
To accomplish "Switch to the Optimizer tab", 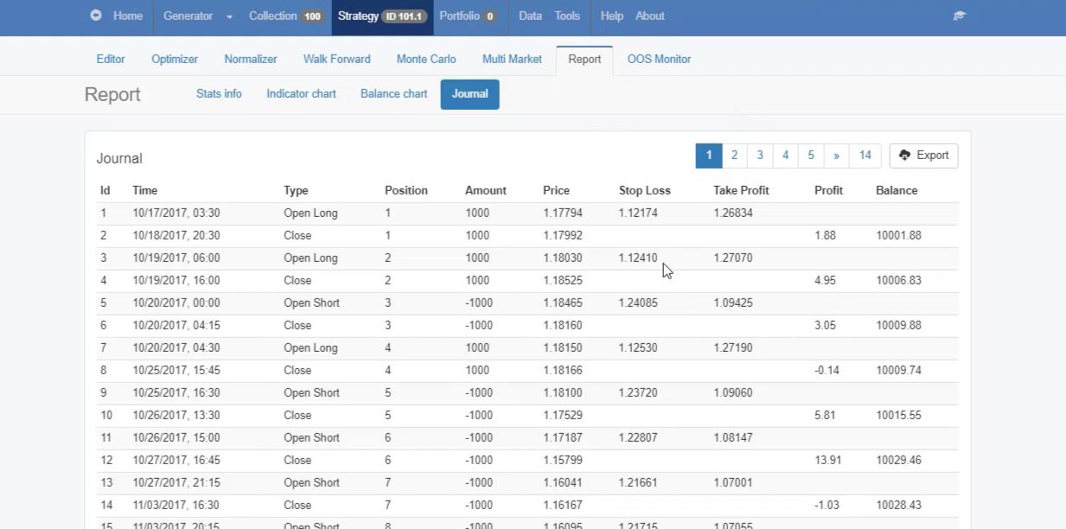I will [175, 59].
